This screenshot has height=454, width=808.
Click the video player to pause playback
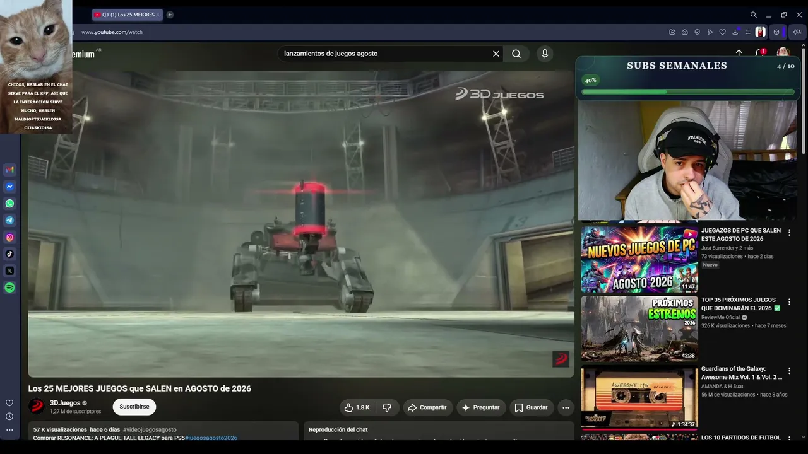point(301,223)
